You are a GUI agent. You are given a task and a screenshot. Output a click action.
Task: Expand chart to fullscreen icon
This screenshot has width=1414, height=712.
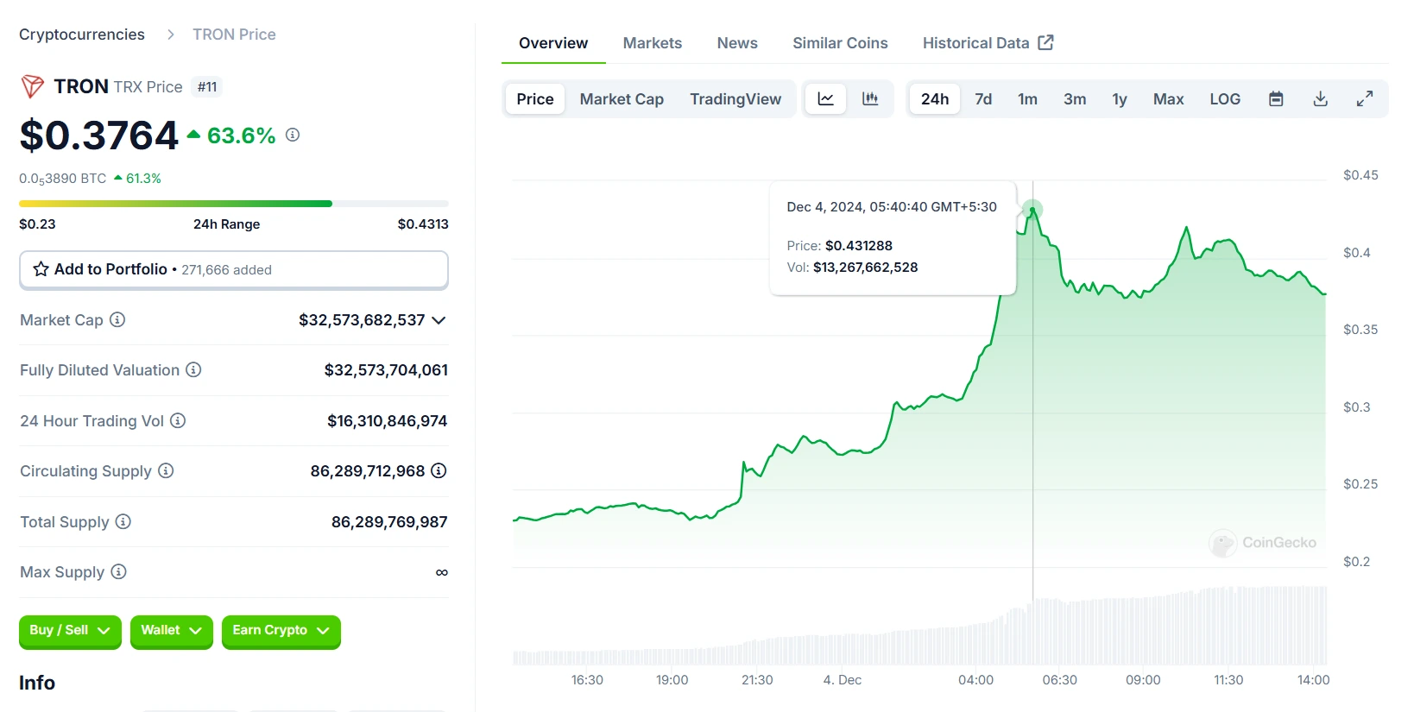coord(1365,99)
